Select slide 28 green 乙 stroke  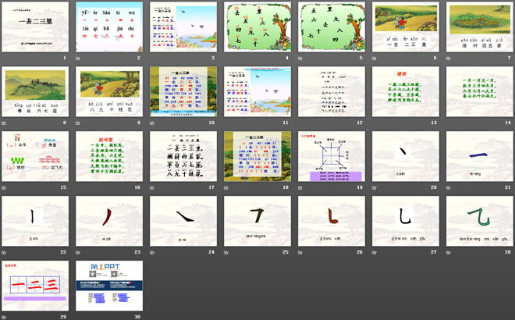tap(480, 221)
